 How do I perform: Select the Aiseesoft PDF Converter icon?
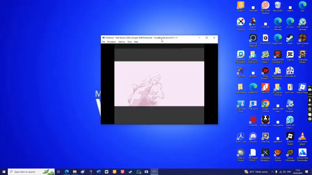tap(278, 57)
